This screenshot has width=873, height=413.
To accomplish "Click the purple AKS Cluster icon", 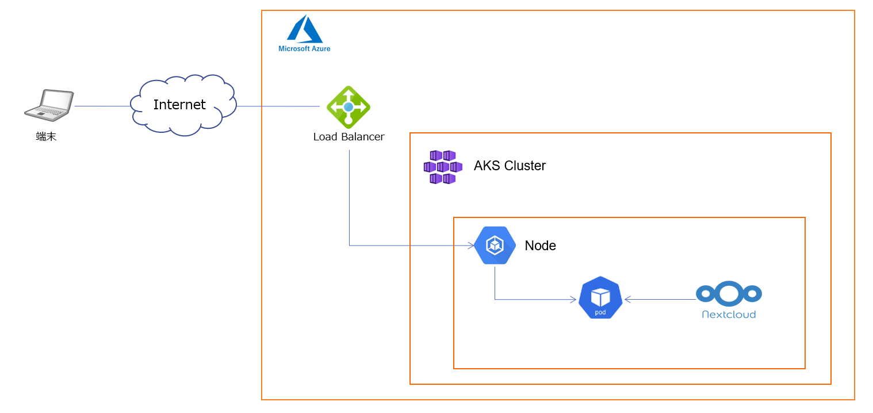I will [x=443, y=167].
